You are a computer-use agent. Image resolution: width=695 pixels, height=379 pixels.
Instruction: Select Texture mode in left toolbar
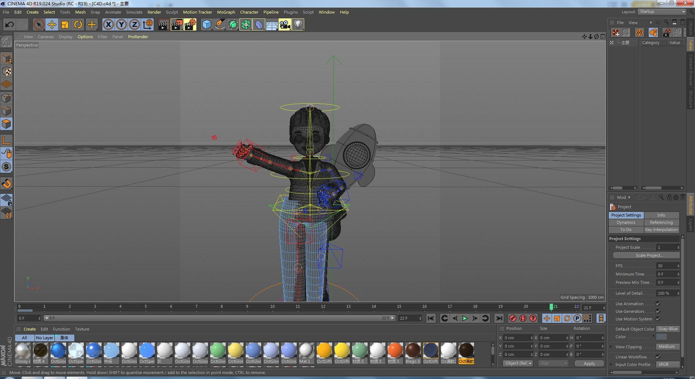[7, 71]
